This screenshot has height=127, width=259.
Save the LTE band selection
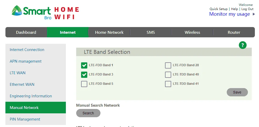click(237, 92)
